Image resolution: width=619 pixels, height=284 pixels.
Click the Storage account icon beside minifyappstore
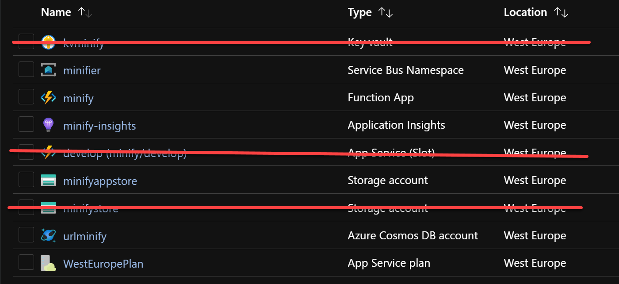click(x=48, y=180)
